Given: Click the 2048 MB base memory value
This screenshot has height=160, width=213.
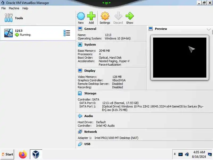Looking at the screenshot, I should [104, 51].
